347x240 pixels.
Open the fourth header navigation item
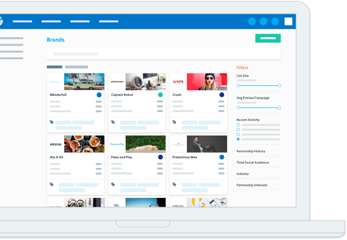pyautogui.click(x=109, y=21)
